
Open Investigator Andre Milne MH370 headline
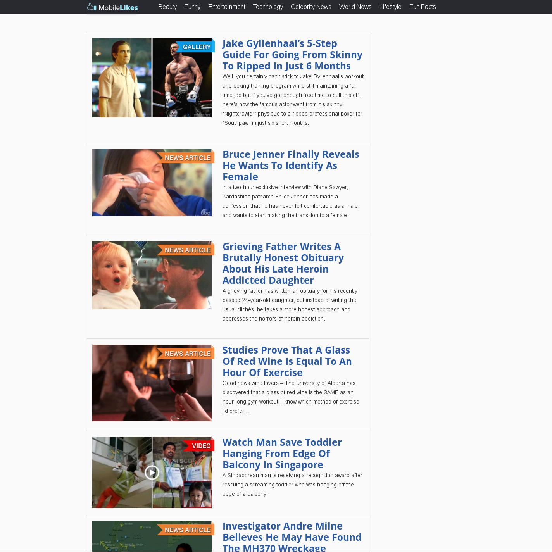(292, 537)
